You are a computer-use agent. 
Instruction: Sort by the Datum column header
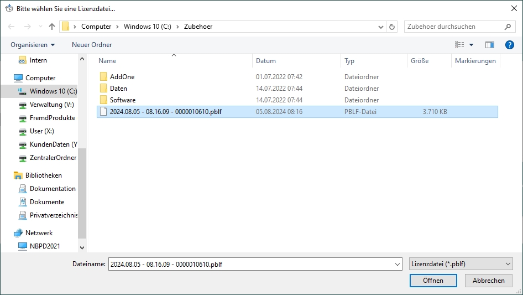(266, 61)
